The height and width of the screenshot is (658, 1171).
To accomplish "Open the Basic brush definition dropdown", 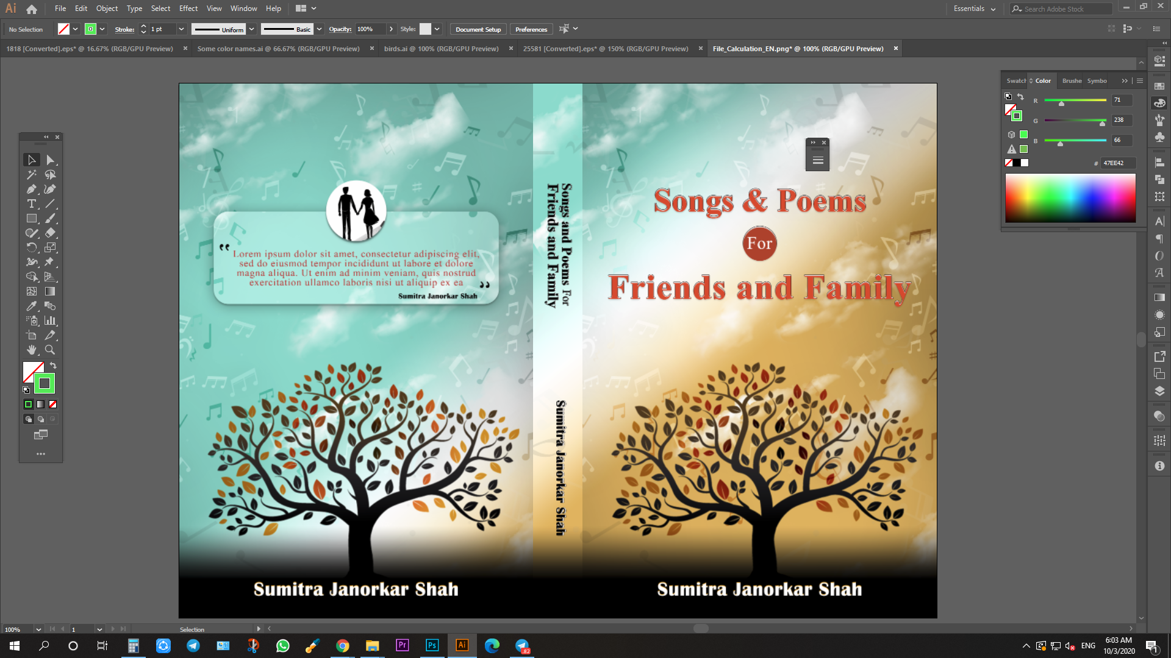I will [x=319, y=29].
